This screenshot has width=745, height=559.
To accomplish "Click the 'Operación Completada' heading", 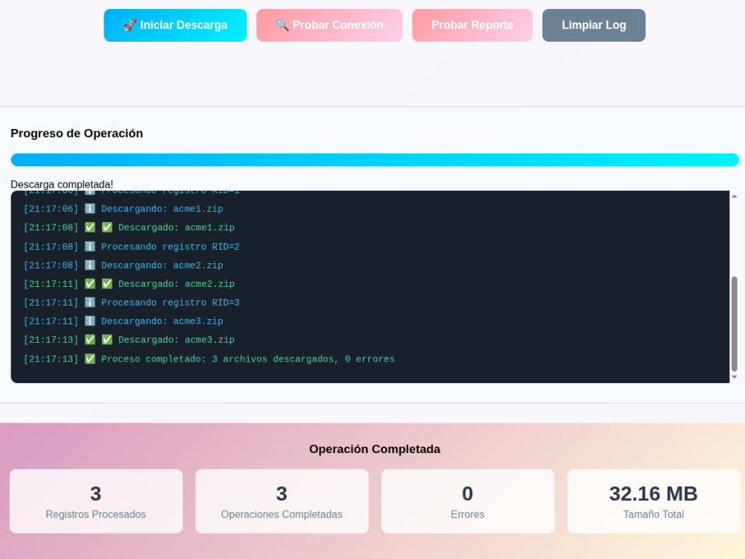I will coord(375,449).
